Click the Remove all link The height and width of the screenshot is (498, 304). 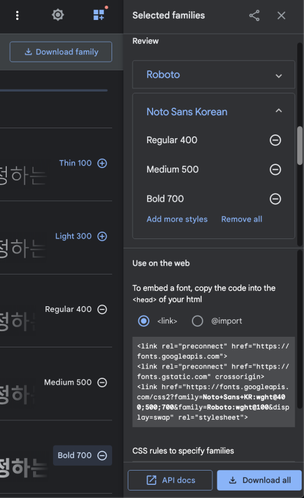pos(242,219)
